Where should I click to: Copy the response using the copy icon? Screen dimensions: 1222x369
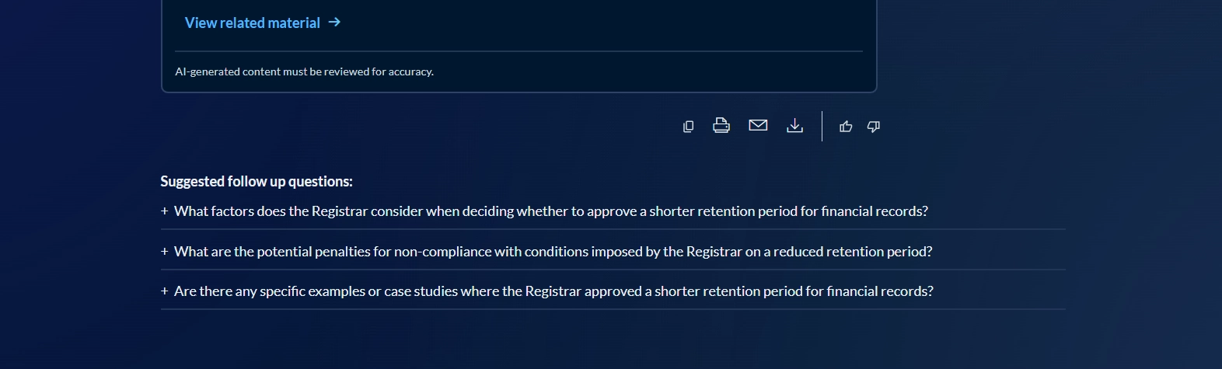pyautogui.click(x=688, y=127)
